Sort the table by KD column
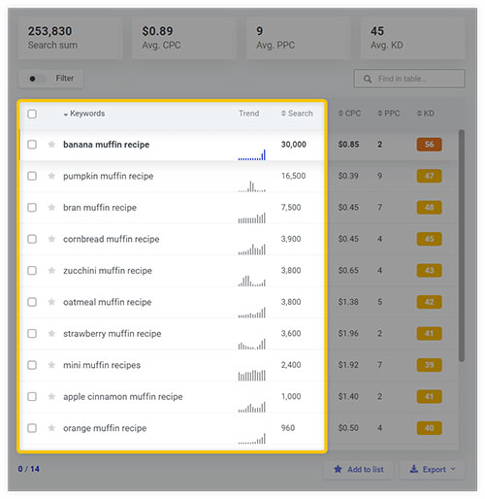Image resolution: width=485 pixels, height=499 pixels. click(x=426, y=114)
